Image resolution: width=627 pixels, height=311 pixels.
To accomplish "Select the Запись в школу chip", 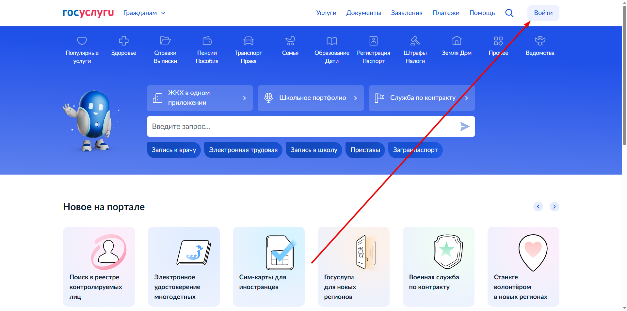I will (314, 150).
